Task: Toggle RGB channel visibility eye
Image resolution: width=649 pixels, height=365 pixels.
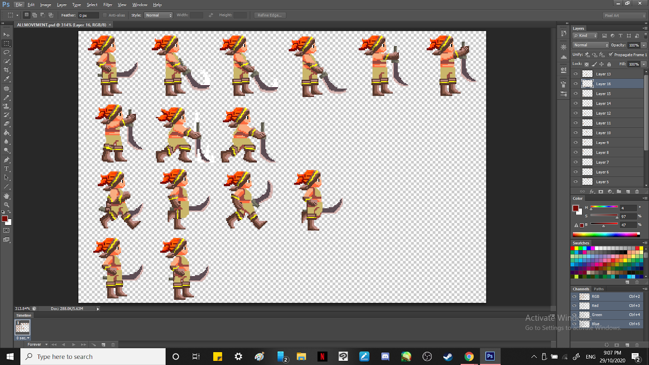Action: (x=574, y=296)
